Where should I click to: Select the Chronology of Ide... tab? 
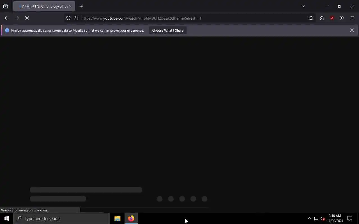click(44, 6)
